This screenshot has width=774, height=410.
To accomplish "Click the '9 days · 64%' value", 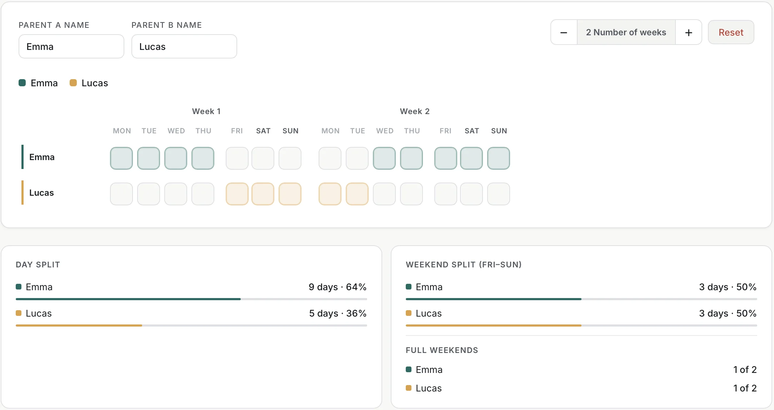I will pos(338,287).
